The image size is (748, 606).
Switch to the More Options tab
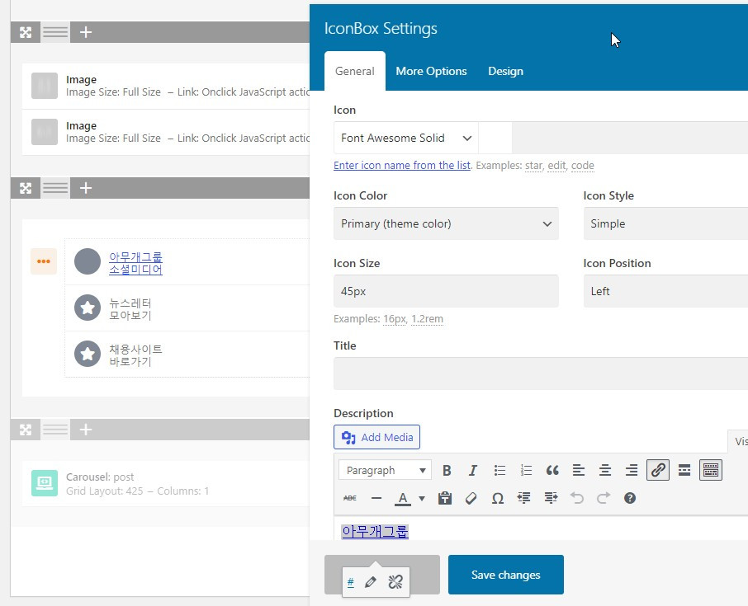431,71
